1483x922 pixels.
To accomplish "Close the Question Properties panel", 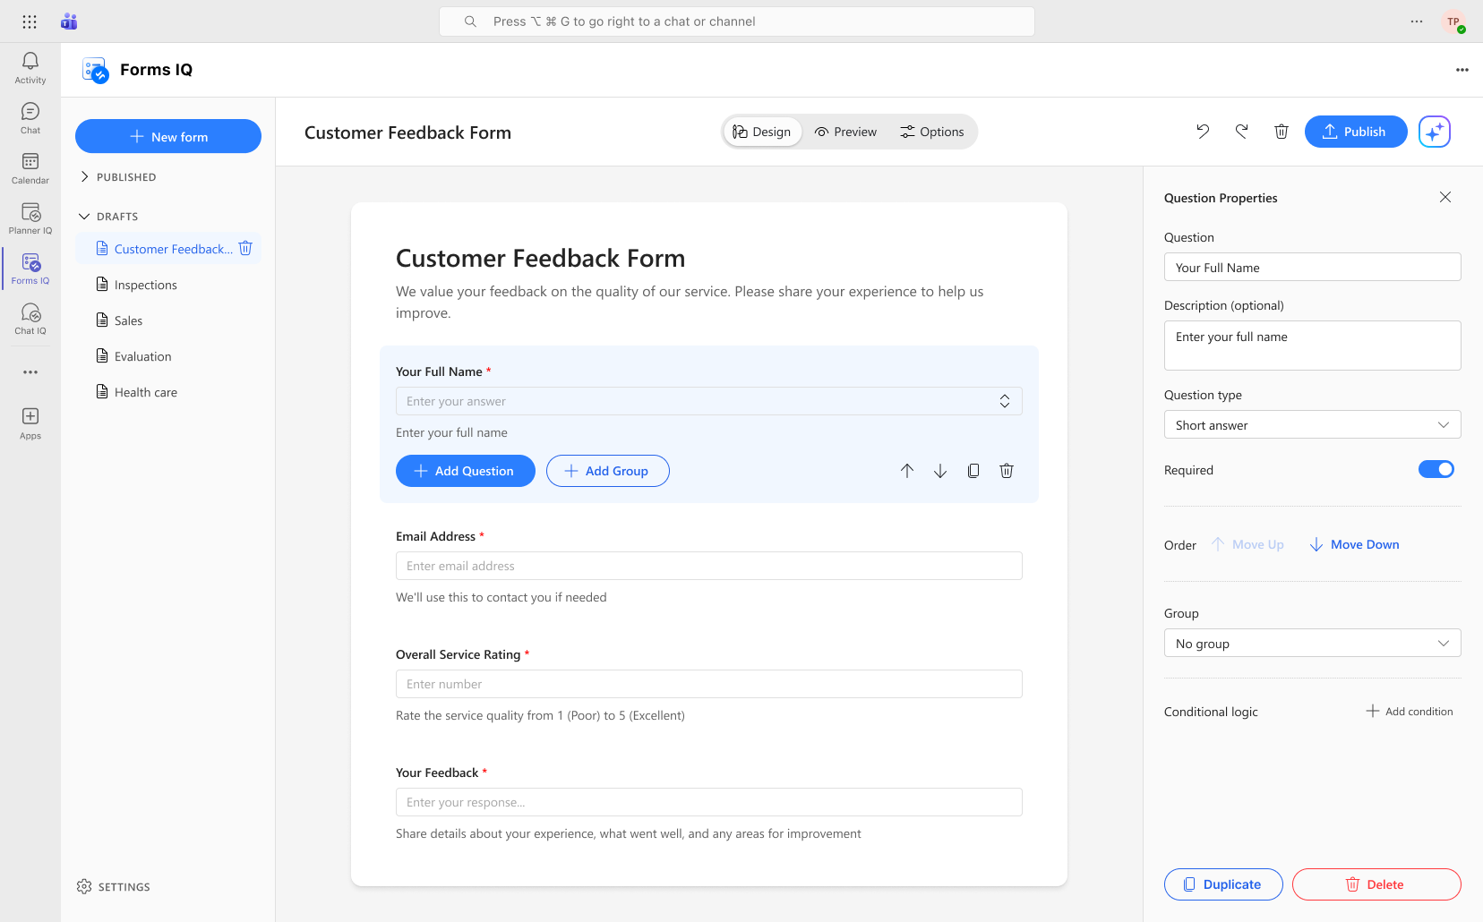I will coord(1445,197).
